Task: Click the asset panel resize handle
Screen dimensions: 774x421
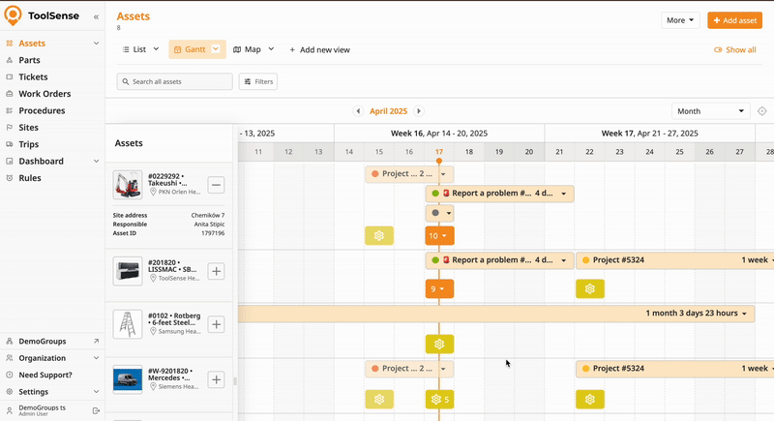Action: [235, 381]
